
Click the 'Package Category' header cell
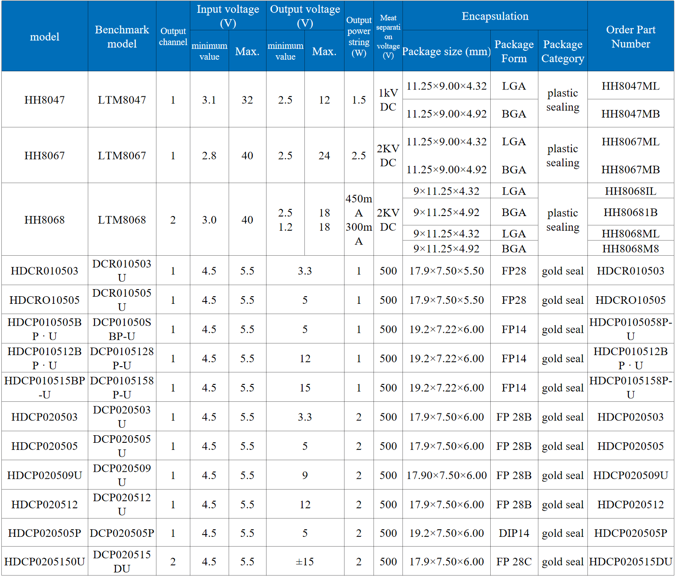(x=562, y=51)
